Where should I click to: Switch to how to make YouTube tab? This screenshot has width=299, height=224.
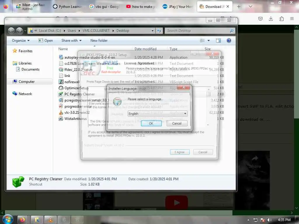[x=141, y=6]
